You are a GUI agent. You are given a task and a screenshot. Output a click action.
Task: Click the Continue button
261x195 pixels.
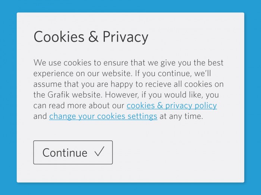point(73,152)
